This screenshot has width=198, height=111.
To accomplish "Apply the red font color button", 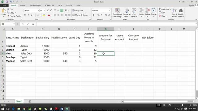I will 49,15.
